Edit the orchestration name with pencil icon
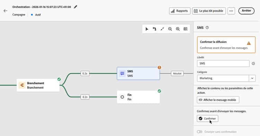Screen dimensions: 260x136 (x=76, y=7)
